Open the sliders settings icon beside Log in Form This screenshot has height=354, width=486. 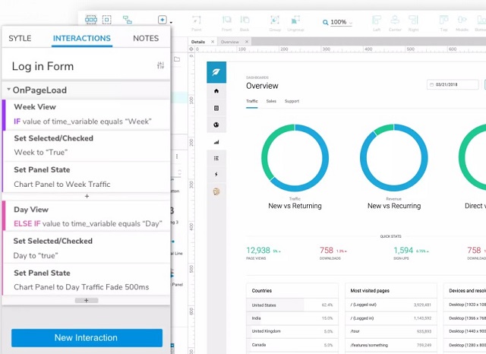point(160,65)
